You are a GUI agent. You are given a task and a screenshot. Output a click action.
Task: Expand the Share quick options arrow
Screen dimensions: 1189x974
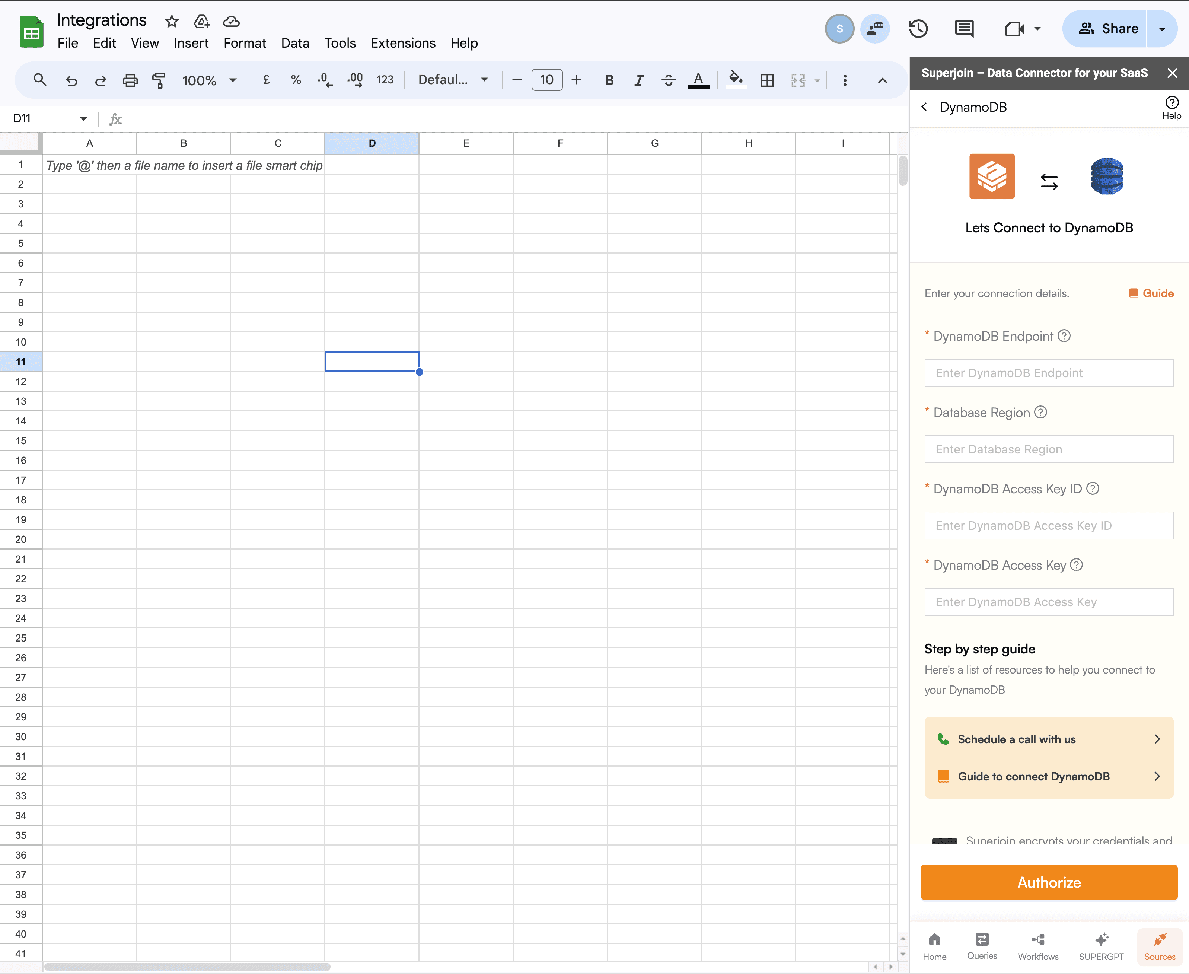1162,29
